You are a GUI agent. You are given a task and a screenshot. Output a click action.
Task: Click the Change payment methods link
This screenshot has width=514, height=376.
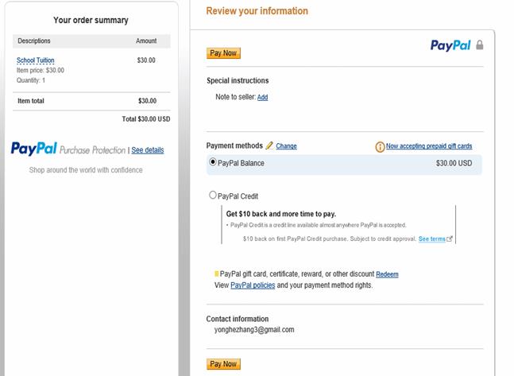pos(286,146)
